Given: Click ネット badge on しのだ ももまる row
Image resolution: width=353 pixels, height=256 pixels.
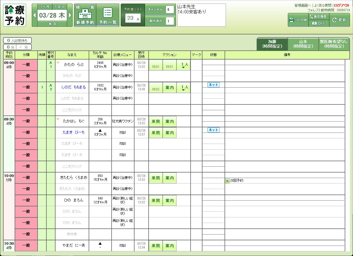Looking at the screenshot, I should click(x=213, y=85).
